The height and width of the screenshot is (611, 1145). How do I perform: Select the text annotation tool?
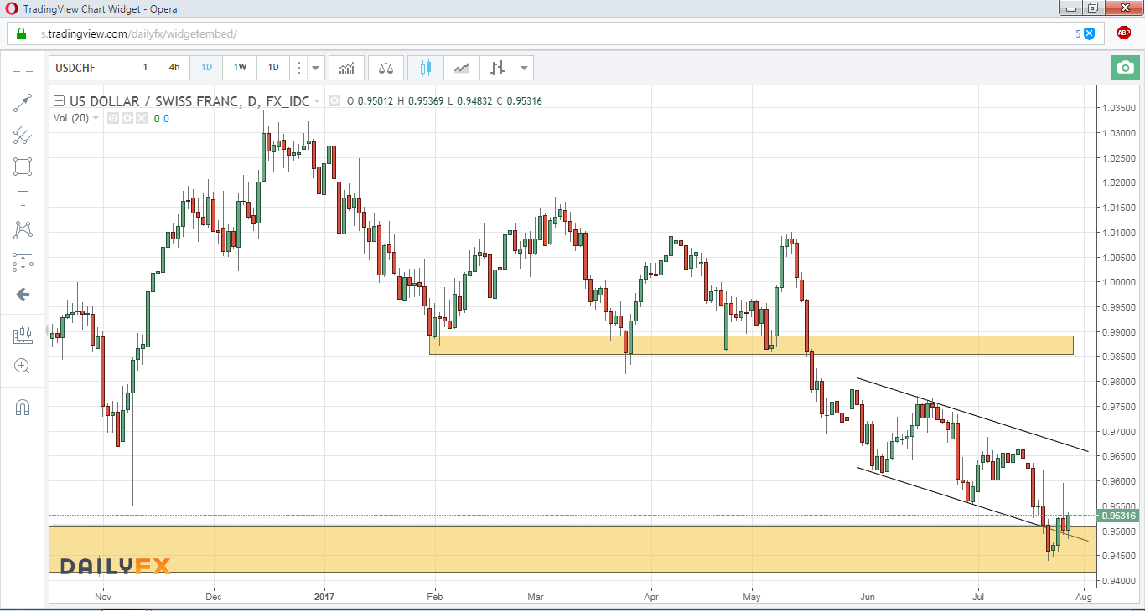[x=23, y=198]
